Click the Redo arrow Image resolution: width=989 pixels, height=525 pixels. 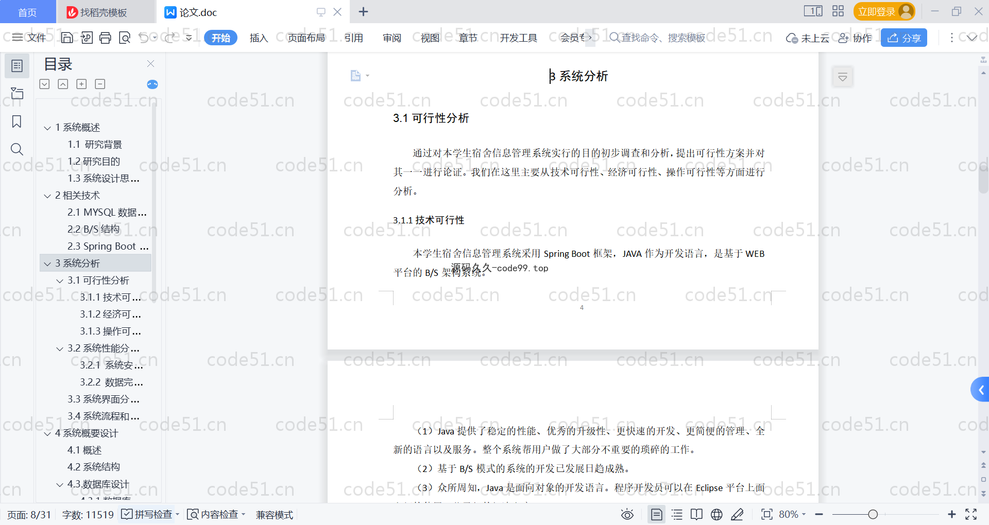click(170, 38)
